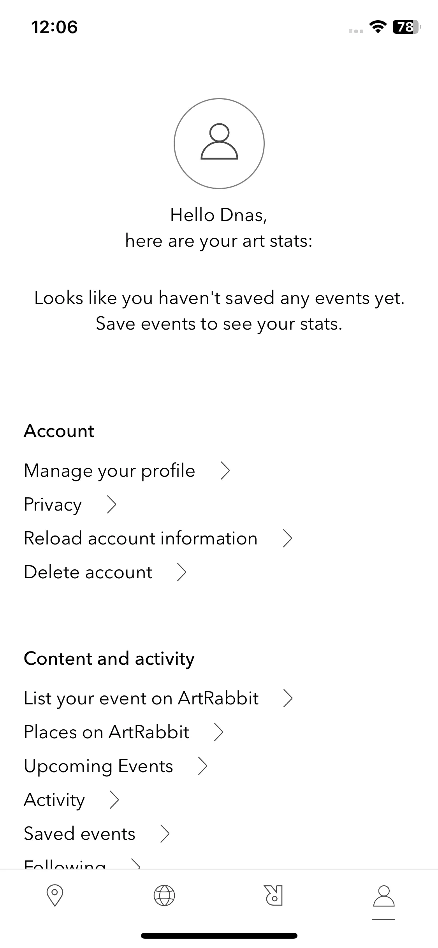View Upcoming Events
Viewport: 438px width, 948px height.
pos(99,766)
